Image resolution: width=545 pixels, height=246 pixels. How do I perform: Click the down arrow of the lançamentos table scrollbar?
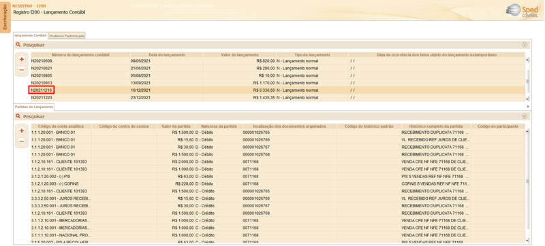coord(527,99)
